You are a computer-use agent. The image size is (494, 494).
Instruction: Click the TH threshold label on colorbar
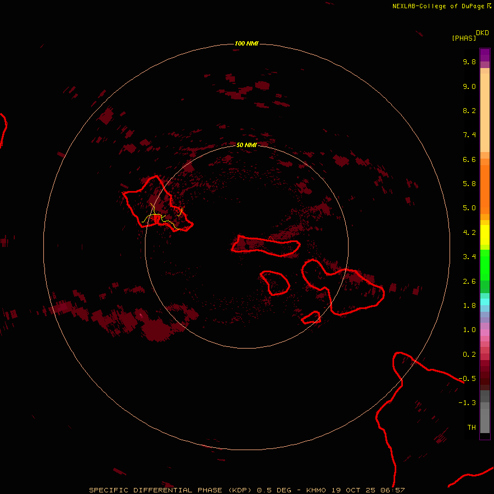[x=471, y=428]
